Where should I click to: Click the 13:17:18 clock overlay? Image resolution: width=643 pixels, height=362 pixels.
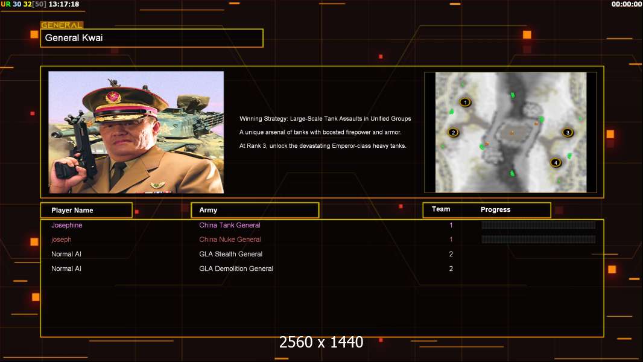click(64, 4)
